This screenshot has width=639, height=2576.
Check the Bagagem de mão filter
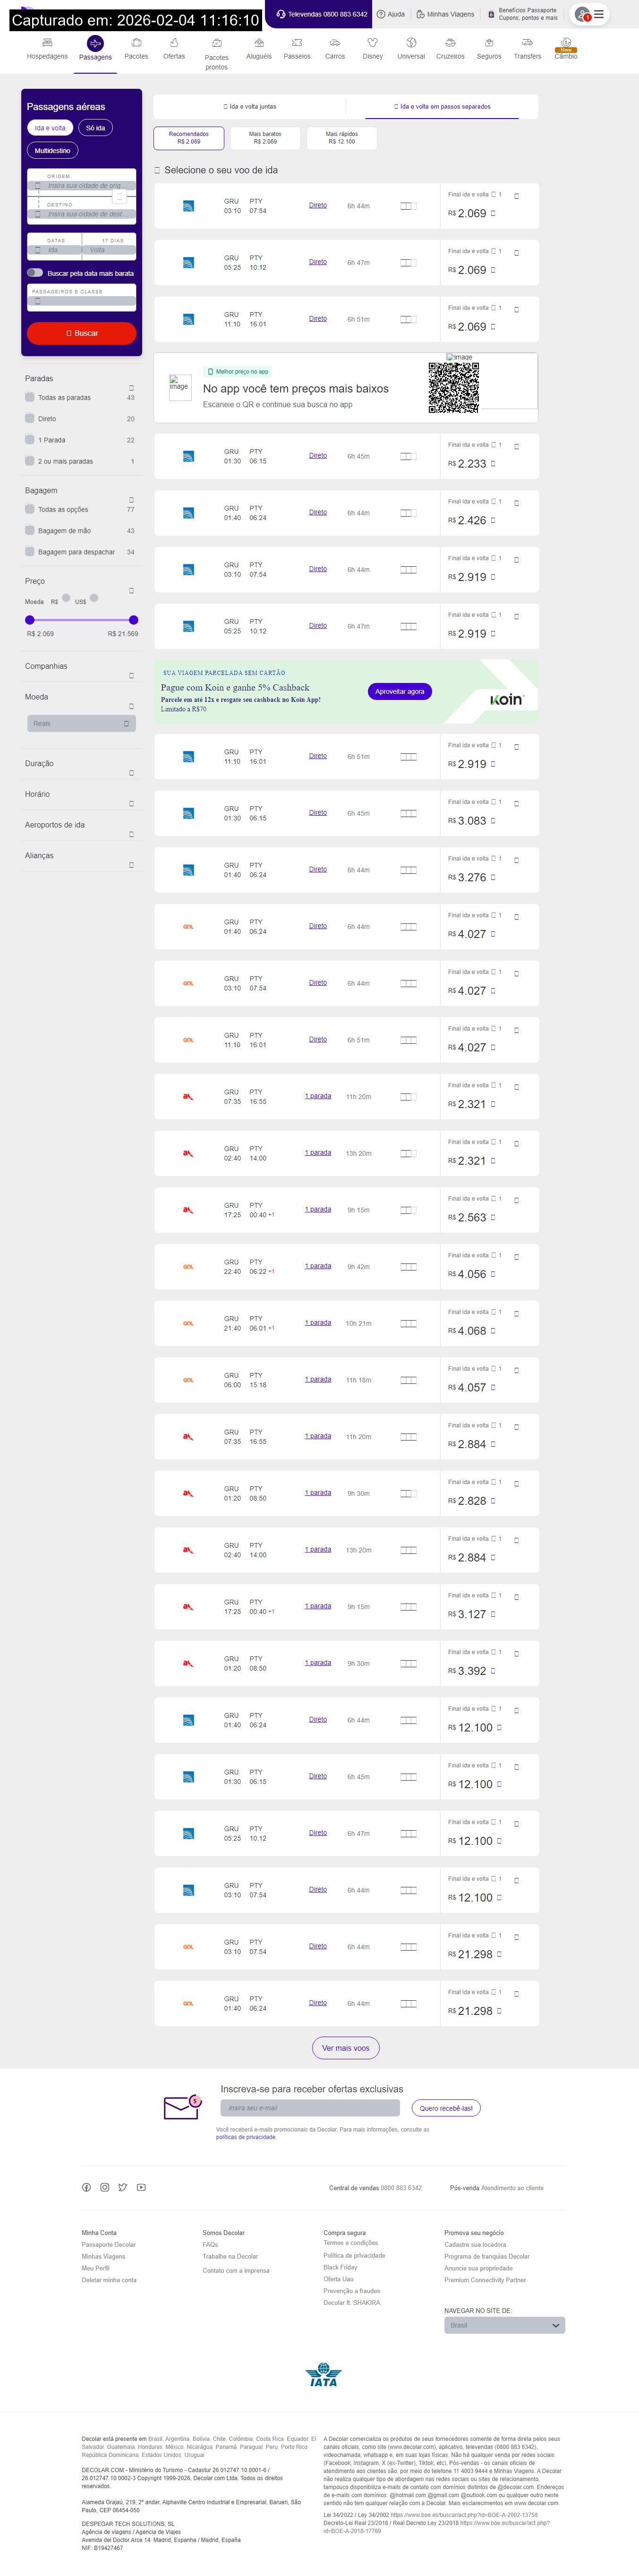point(30,531)
